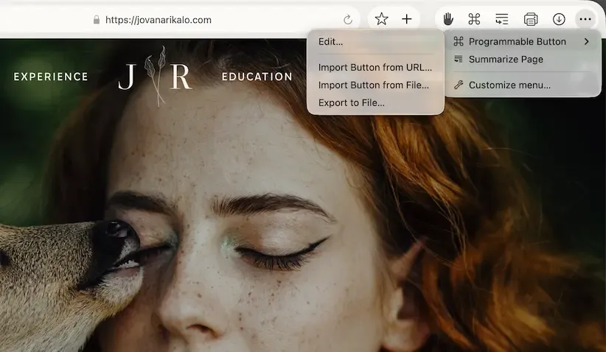The height and width of the screenshot is (352, 606).
Task: Click the command icon beside Programmable Button
Action: coord(459,41)
